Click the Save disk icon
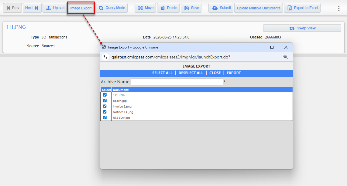This screenshot has width=347, height=186. pos(186,8)
